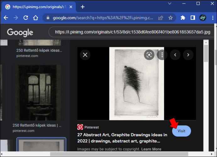This screenshot has width=217, height=157.
Task: Bookmark this page with the star icon
Action: click(170, 18)
